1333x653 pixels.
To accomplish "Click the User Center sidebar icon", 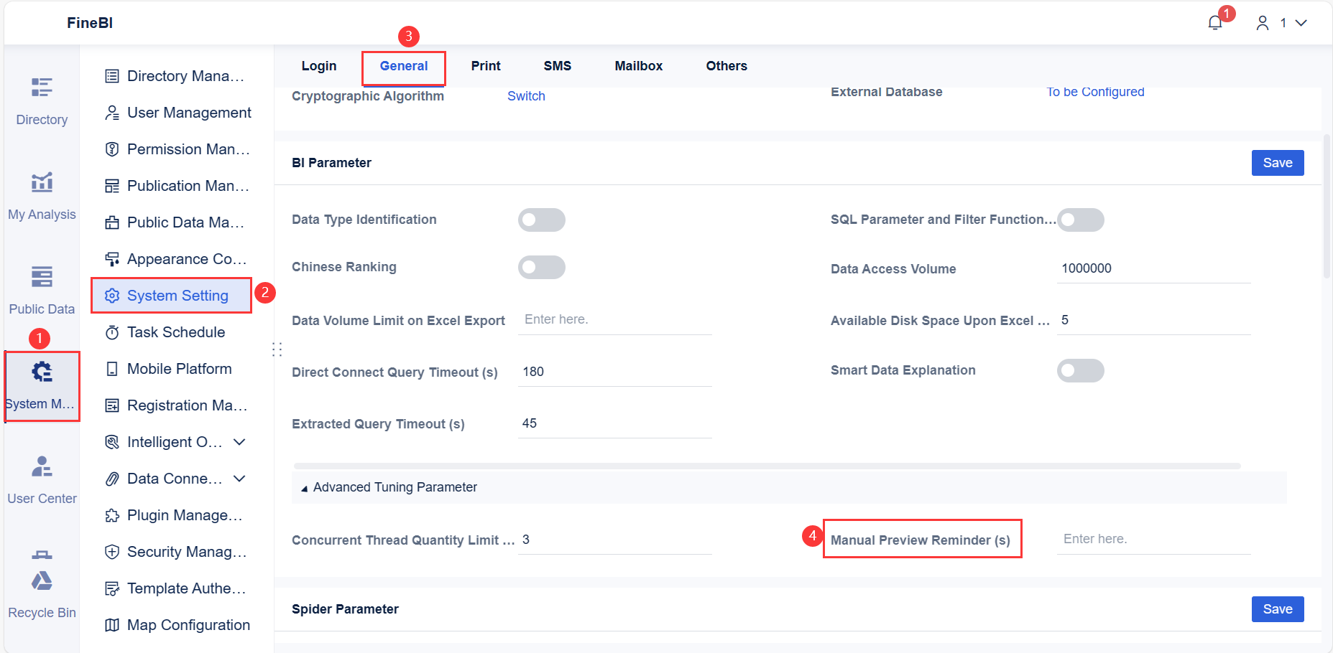I will pyautogui.click(x=41, y=477).
